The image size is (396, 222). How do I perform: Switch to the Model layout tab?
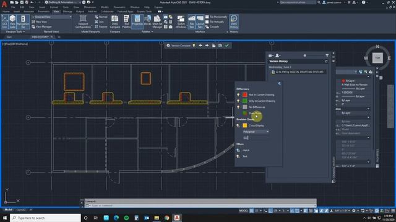coord(8,210)
